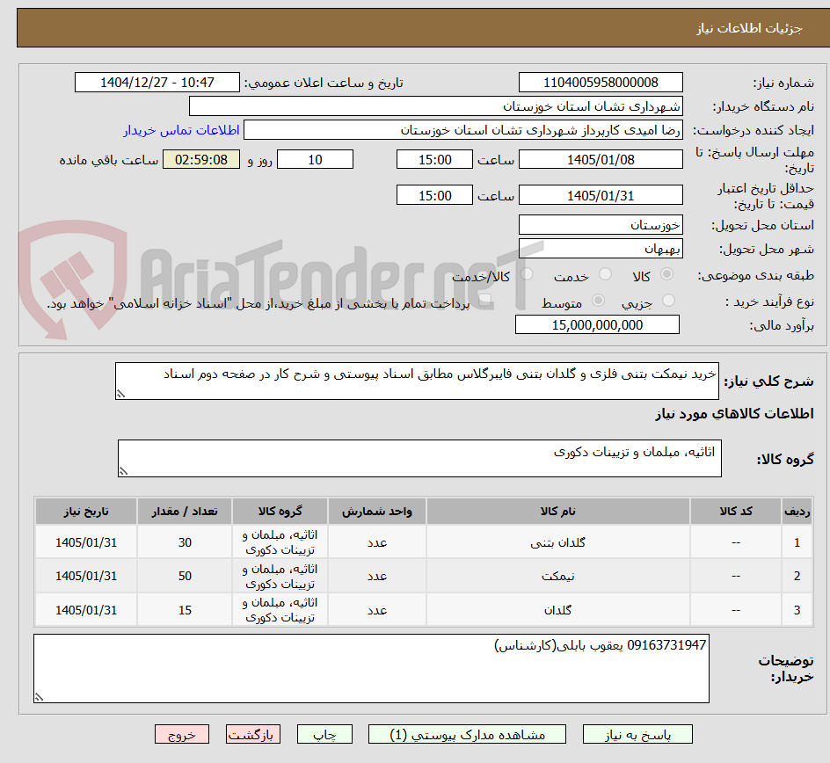The width and height of the screenshot is (830, 763).
Task: Click the price validity date 1405/01/31 field
Action: pyautogui.click(x=601, y=195)
